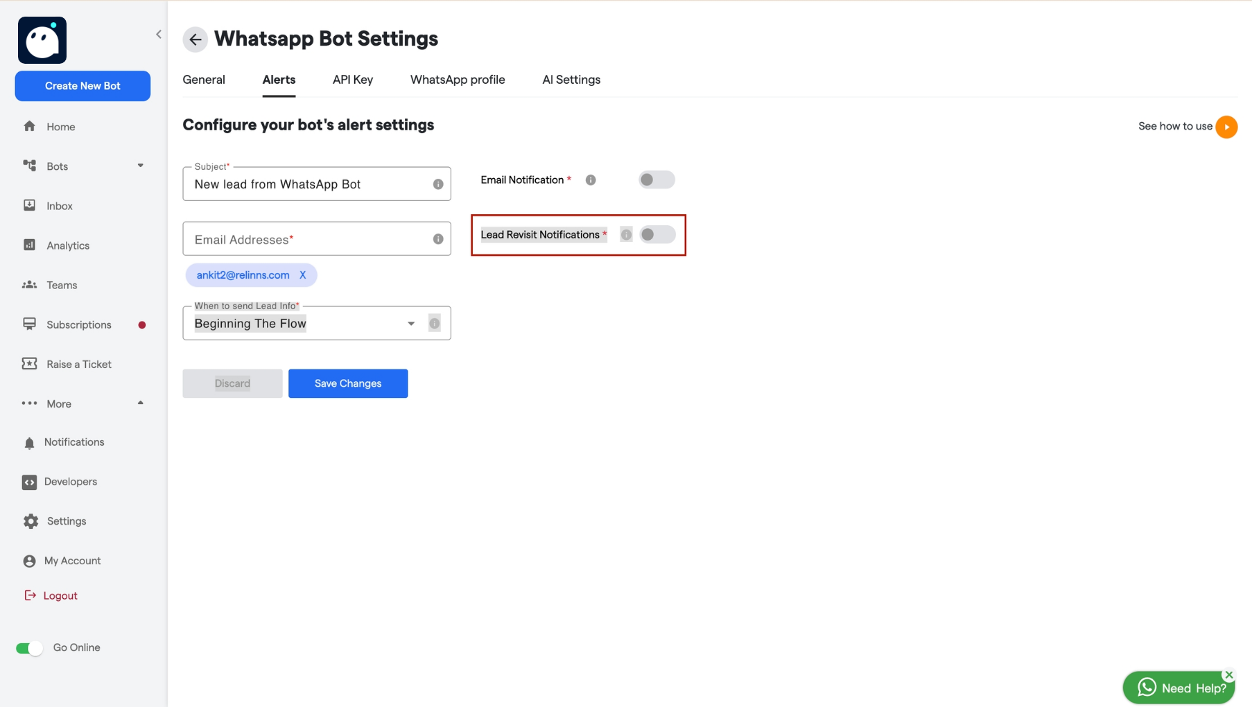Collapse the sidebar with the chevron
This screenshot has height=707, width=1252.
click(x=159, y=34)
